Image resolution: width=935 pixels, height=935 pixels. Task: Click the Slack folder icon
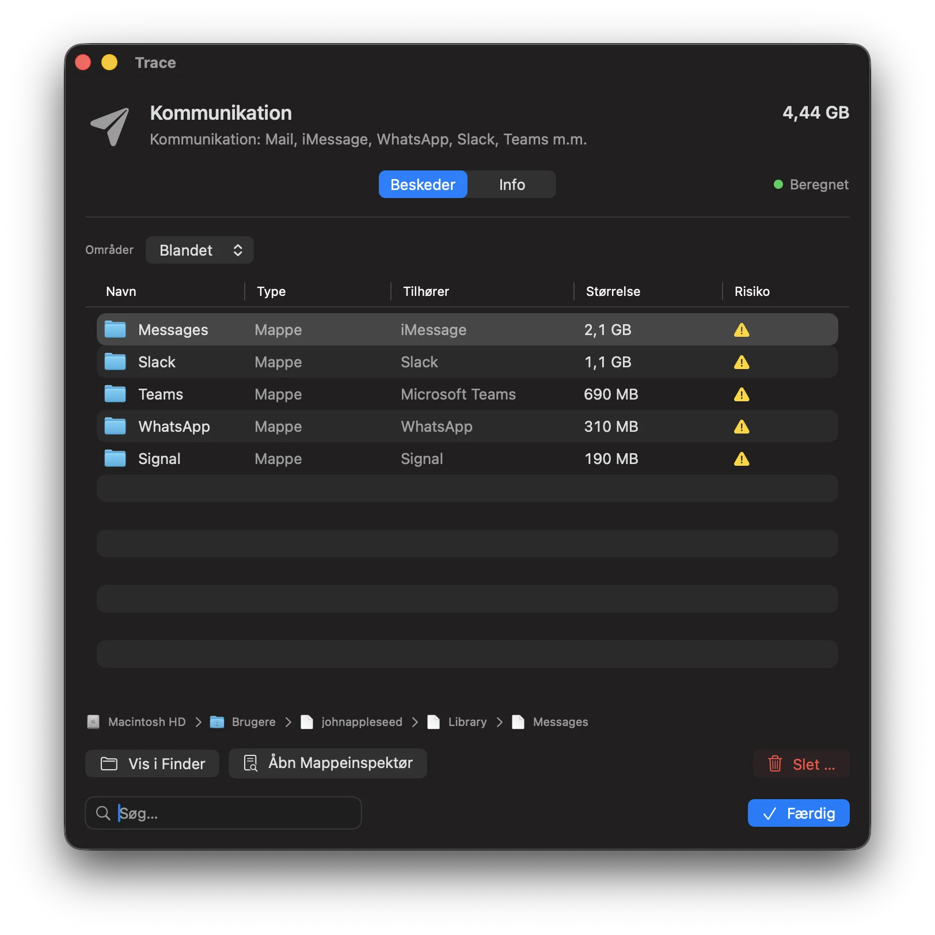pyautogui.click(x=115, y=362)
